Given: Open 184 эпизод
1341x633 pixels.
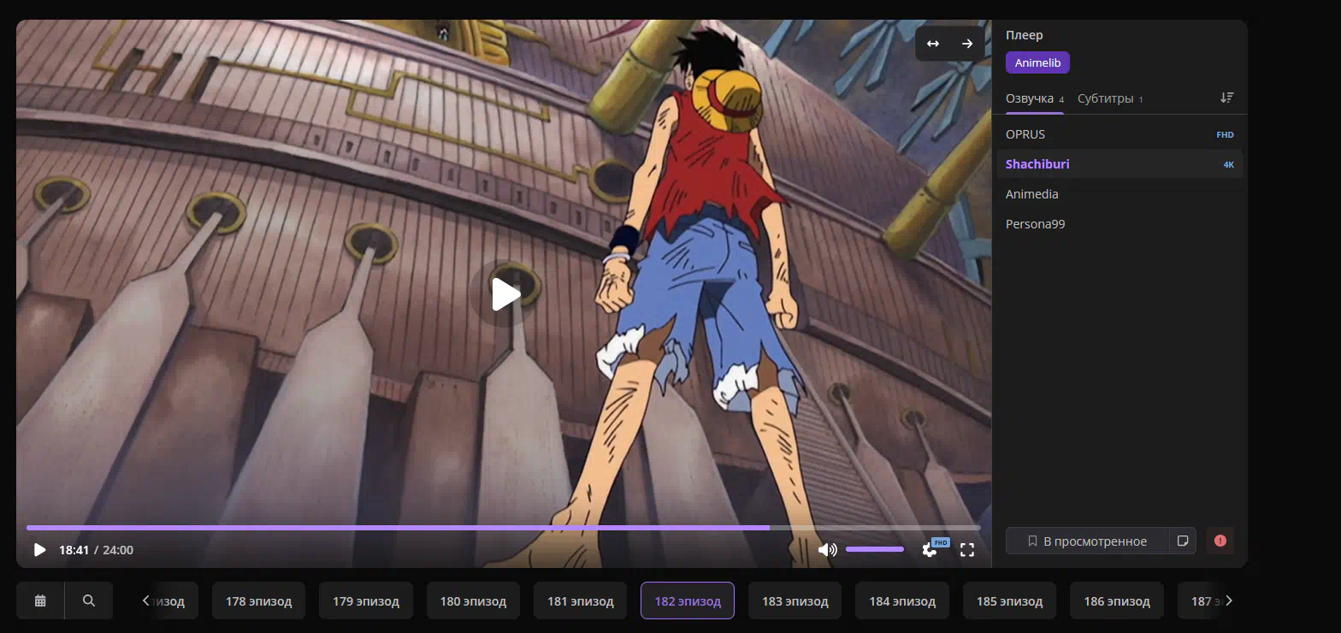Looking at the screenshot, I should (902, 600).
